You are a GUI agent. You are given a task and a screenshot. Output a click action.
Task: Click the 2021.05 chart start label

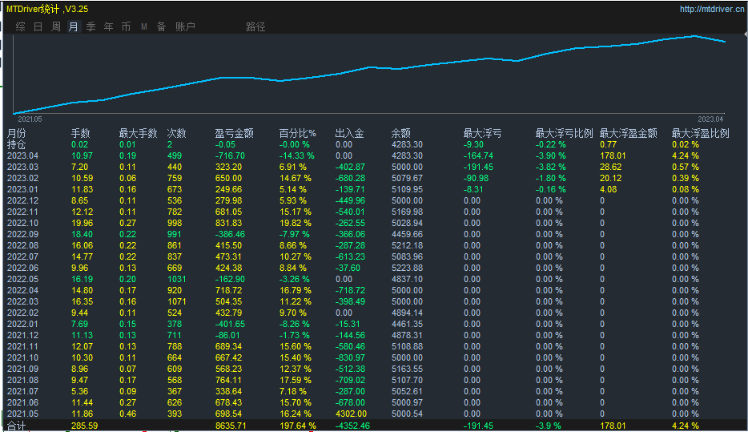[x=30, y=119]
